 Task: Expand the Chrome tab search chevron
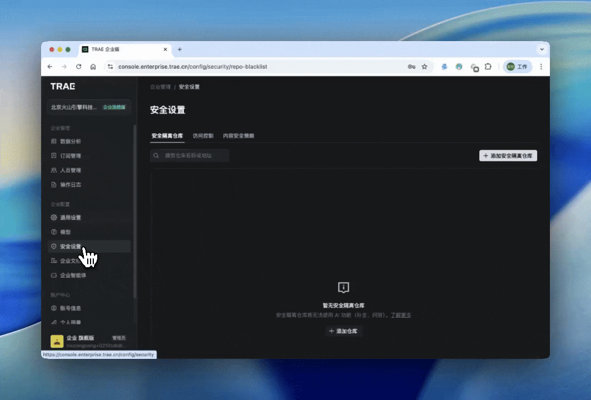(x=542, y=49)
